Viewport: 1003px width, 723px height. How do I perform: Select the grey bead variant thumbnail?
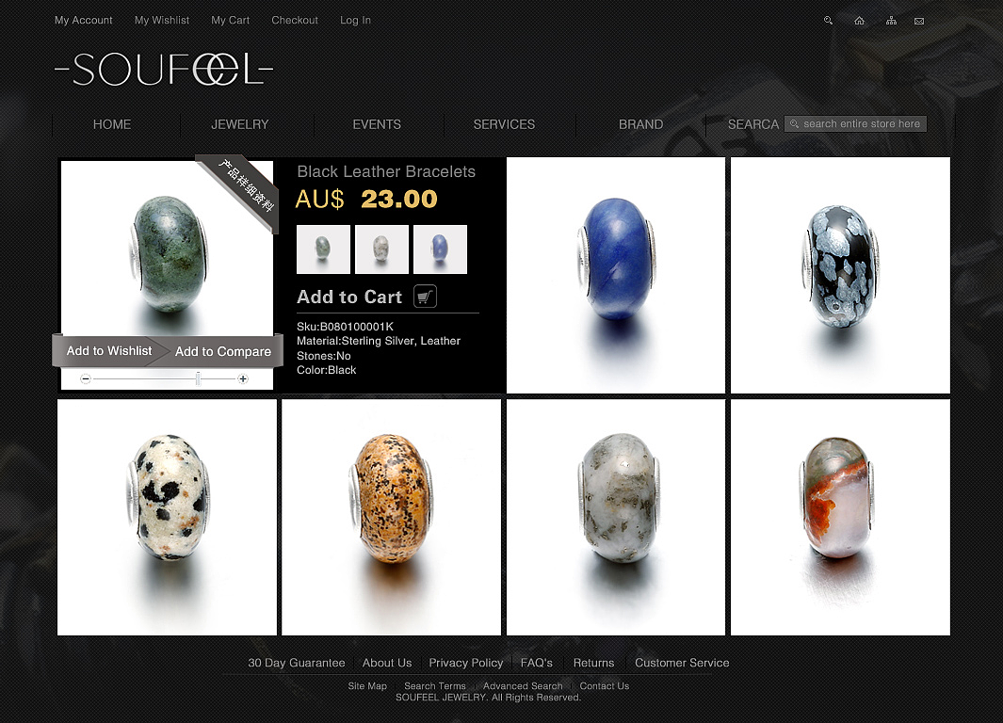tap(381, 249)
